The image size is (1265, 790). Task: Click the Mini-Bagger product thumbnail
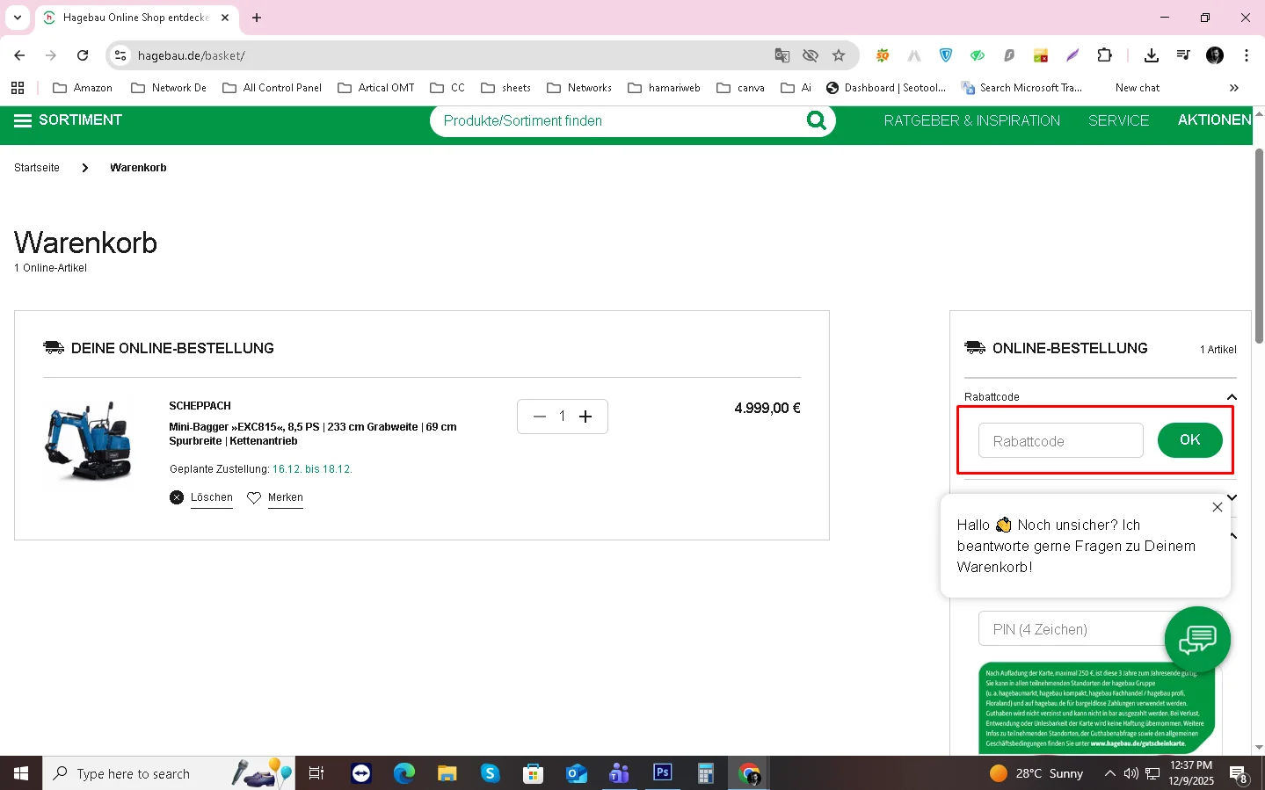coord(89,441)
